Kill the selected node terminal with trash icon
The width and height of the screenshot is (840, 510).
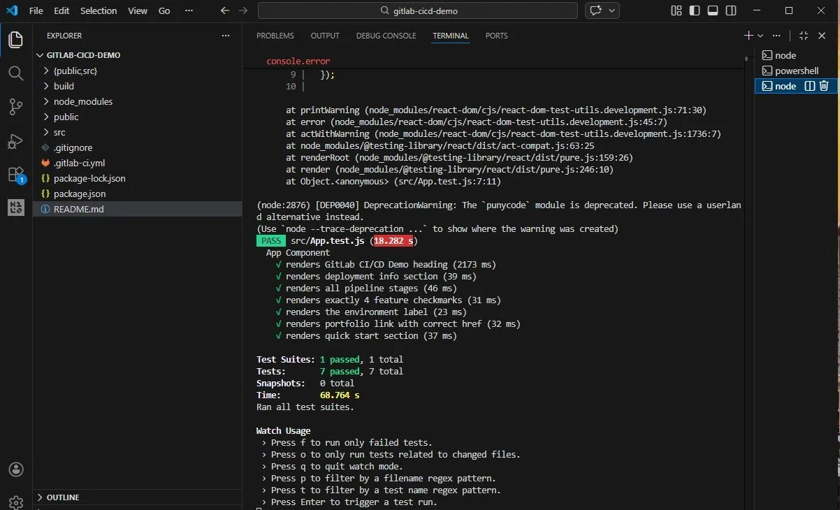coord(824,86)
